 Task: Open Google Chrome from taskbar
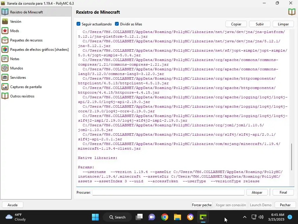point(165,217)
